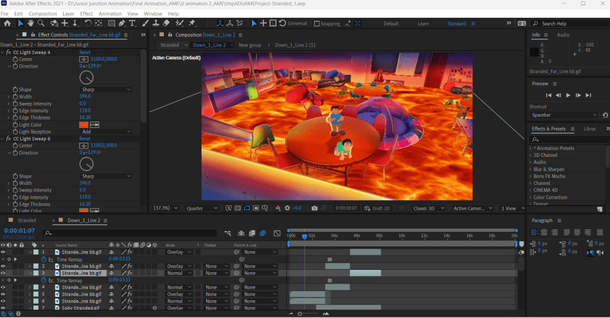Pick the Horizontal Type tool
Image resolution: width=610 pixels, height=318 pixels.
click(x=132, y=23)
